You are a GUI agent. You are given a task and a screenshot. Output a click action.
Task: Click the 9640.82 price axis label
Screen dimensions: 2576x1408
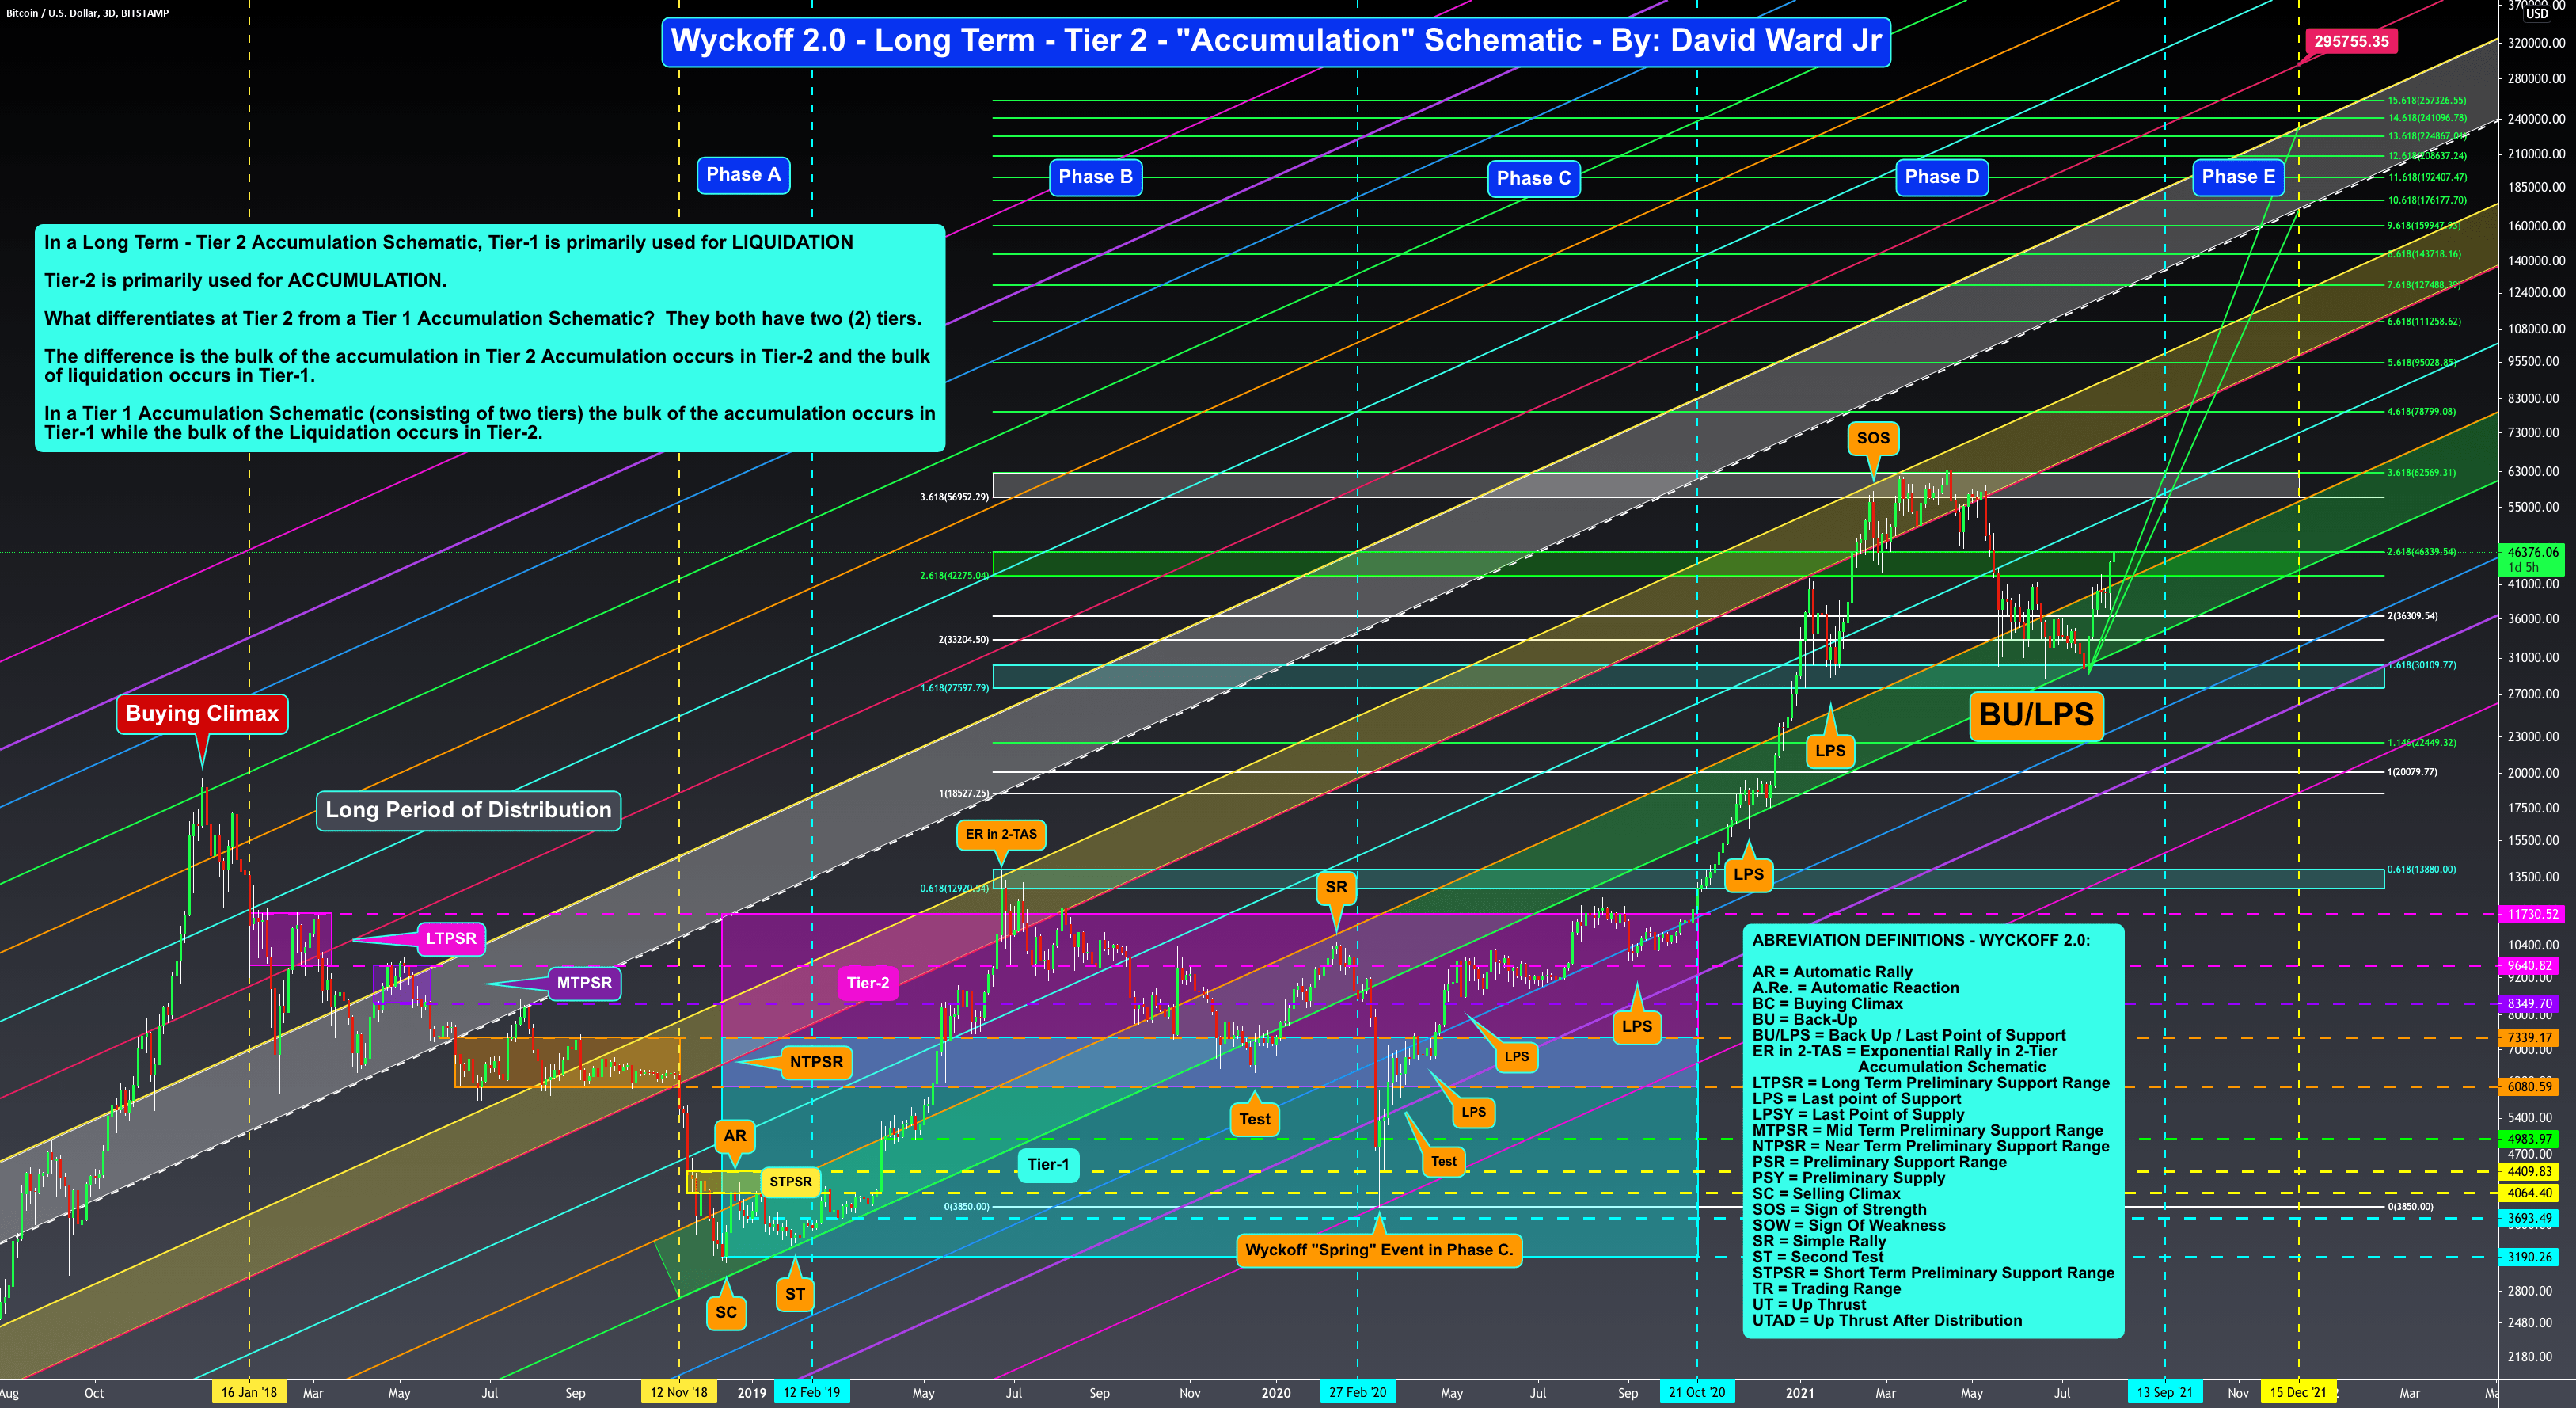tap(2532, 966)
